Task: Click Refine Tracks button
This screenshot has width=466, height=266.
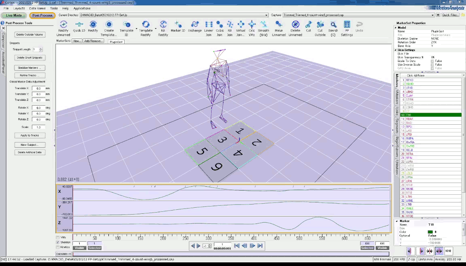Action: (30, 75)
